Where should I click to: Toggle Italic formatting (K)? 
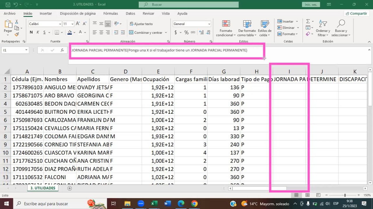click(38, 33)
